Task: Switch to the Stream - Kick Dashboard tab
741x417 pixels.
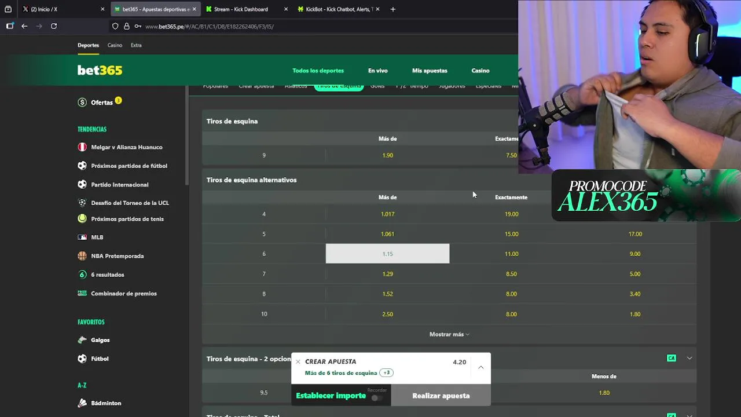Action: [x=247, y=9]
